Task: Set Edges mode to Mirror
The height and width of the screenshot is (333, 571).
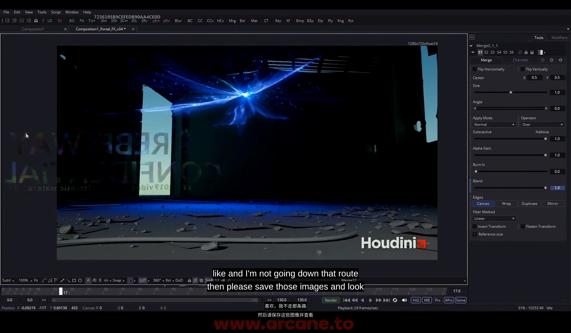Action: tap(553, 204)
